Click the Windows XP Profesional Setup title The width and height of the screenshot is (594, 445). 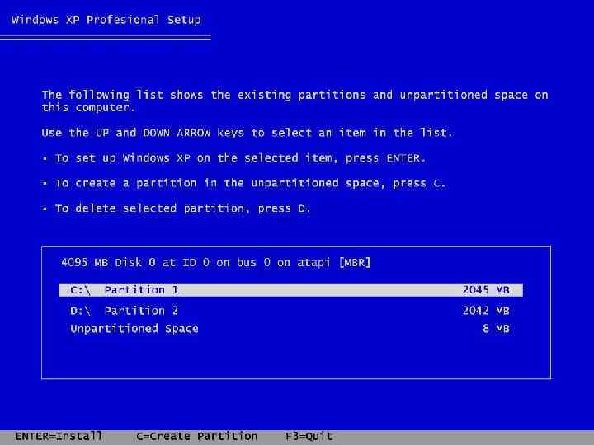(106, 20)
